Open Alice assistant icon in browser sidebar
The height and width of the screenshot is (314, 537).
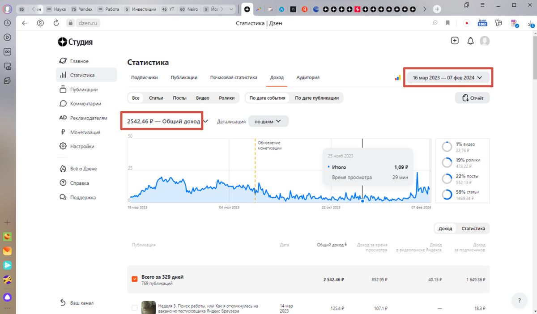(x=7, y=297)
